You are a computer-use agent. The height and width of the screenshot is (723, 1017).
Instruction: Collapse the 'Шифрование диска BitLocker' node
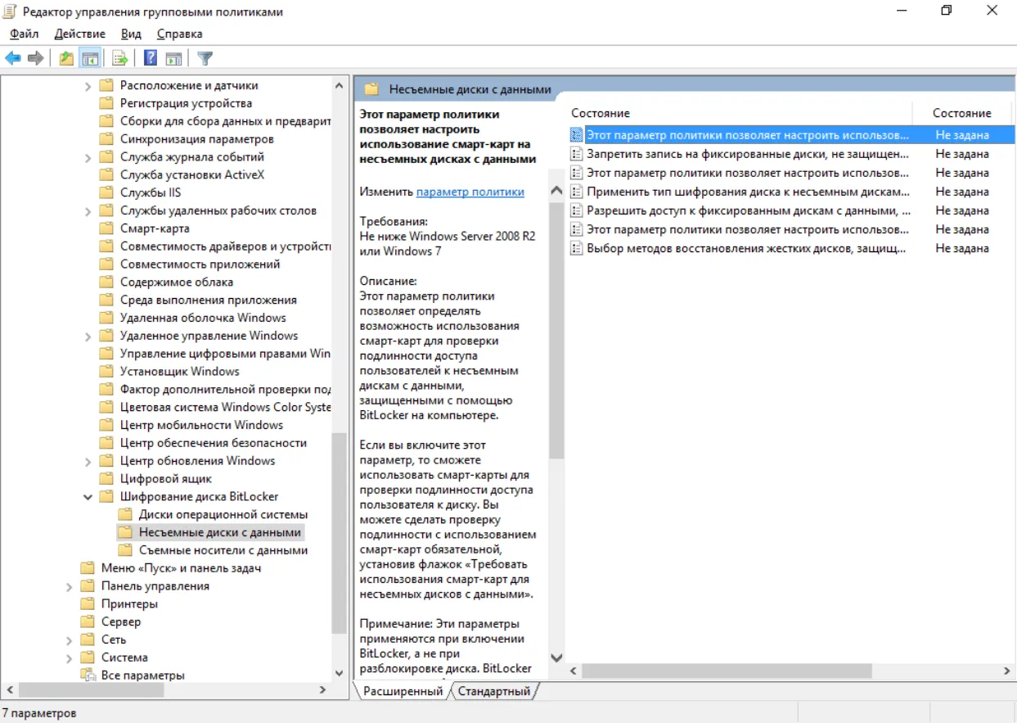coord(88,496)
